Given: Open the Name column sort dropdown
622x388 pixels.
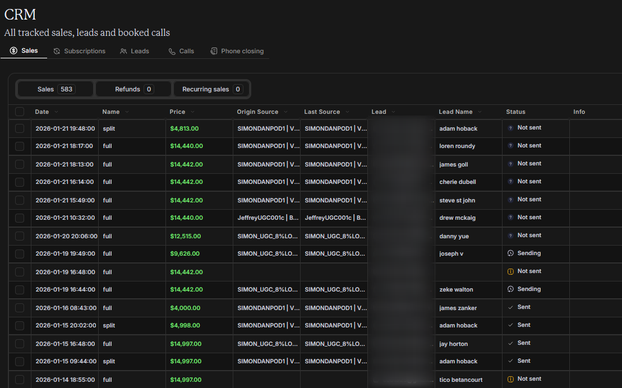Looking at the screenshot, I should (127, 112).
